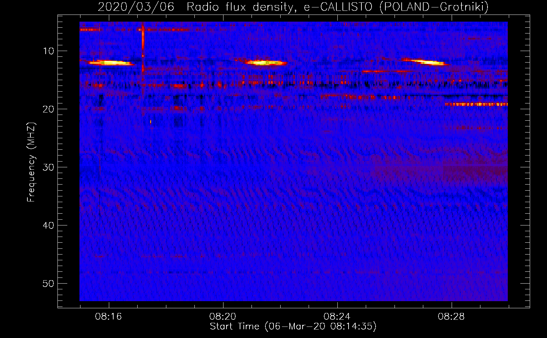Click the 10 MHz frequency tick label

49,51
